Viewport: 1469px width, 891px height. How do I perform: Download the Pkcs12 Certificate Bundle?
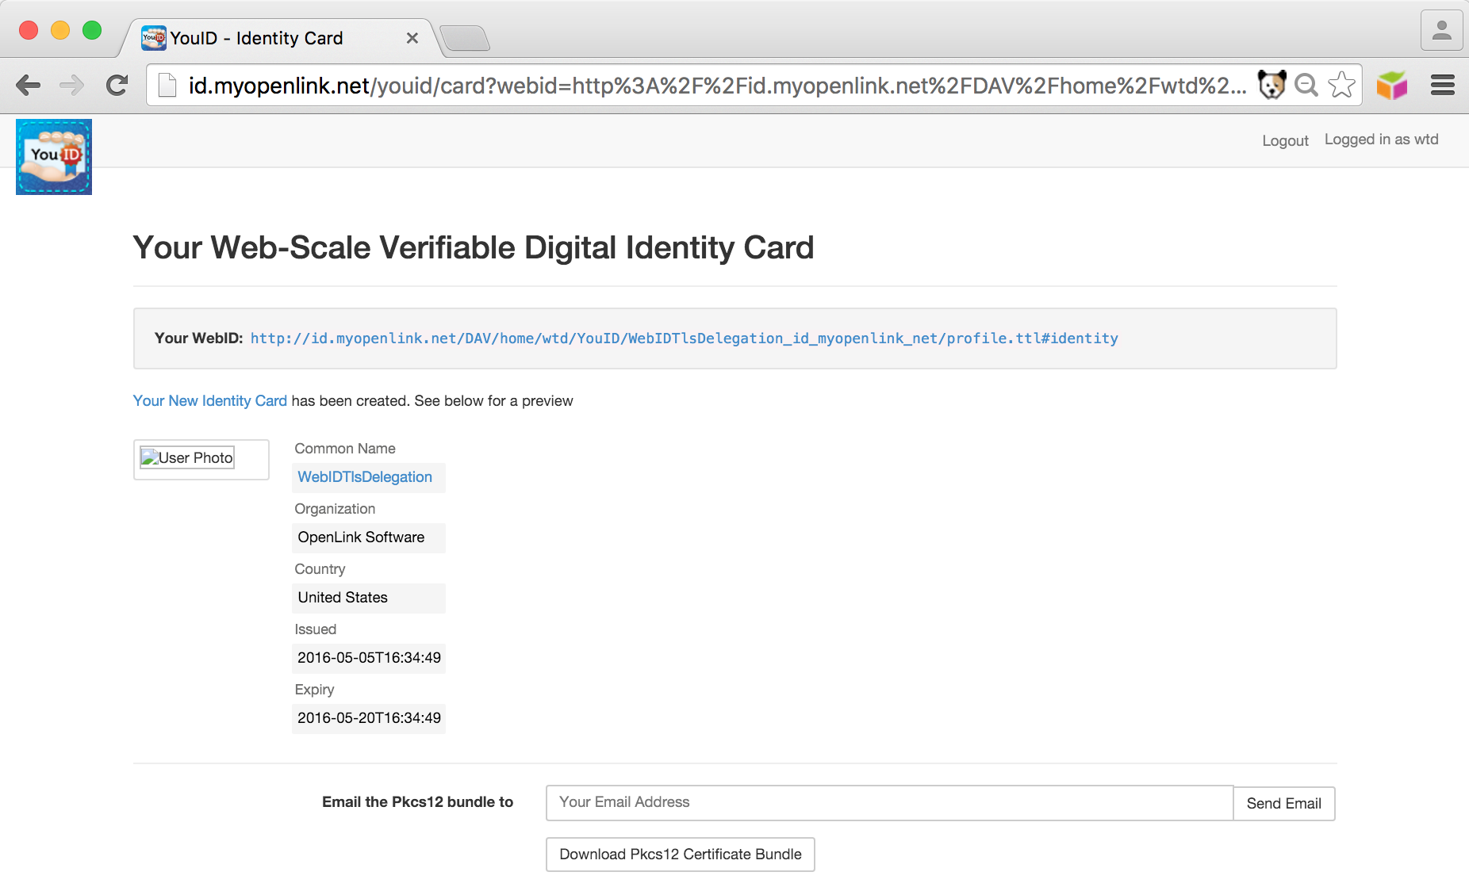(x=680, y=855)
